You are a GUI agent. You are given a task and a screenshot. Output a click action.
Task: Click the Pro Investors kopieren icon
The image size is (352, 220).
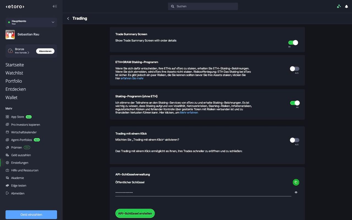pos(7,125)
